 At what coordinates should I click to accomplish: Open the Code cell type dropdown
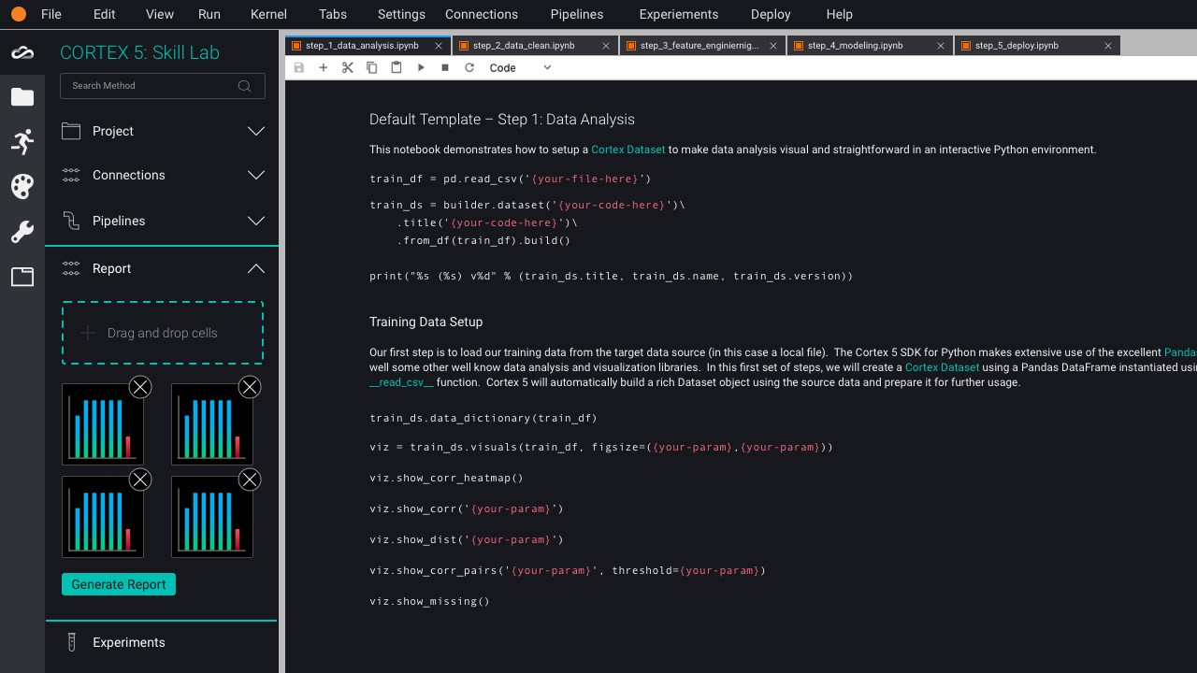click(x=521, y=67)
